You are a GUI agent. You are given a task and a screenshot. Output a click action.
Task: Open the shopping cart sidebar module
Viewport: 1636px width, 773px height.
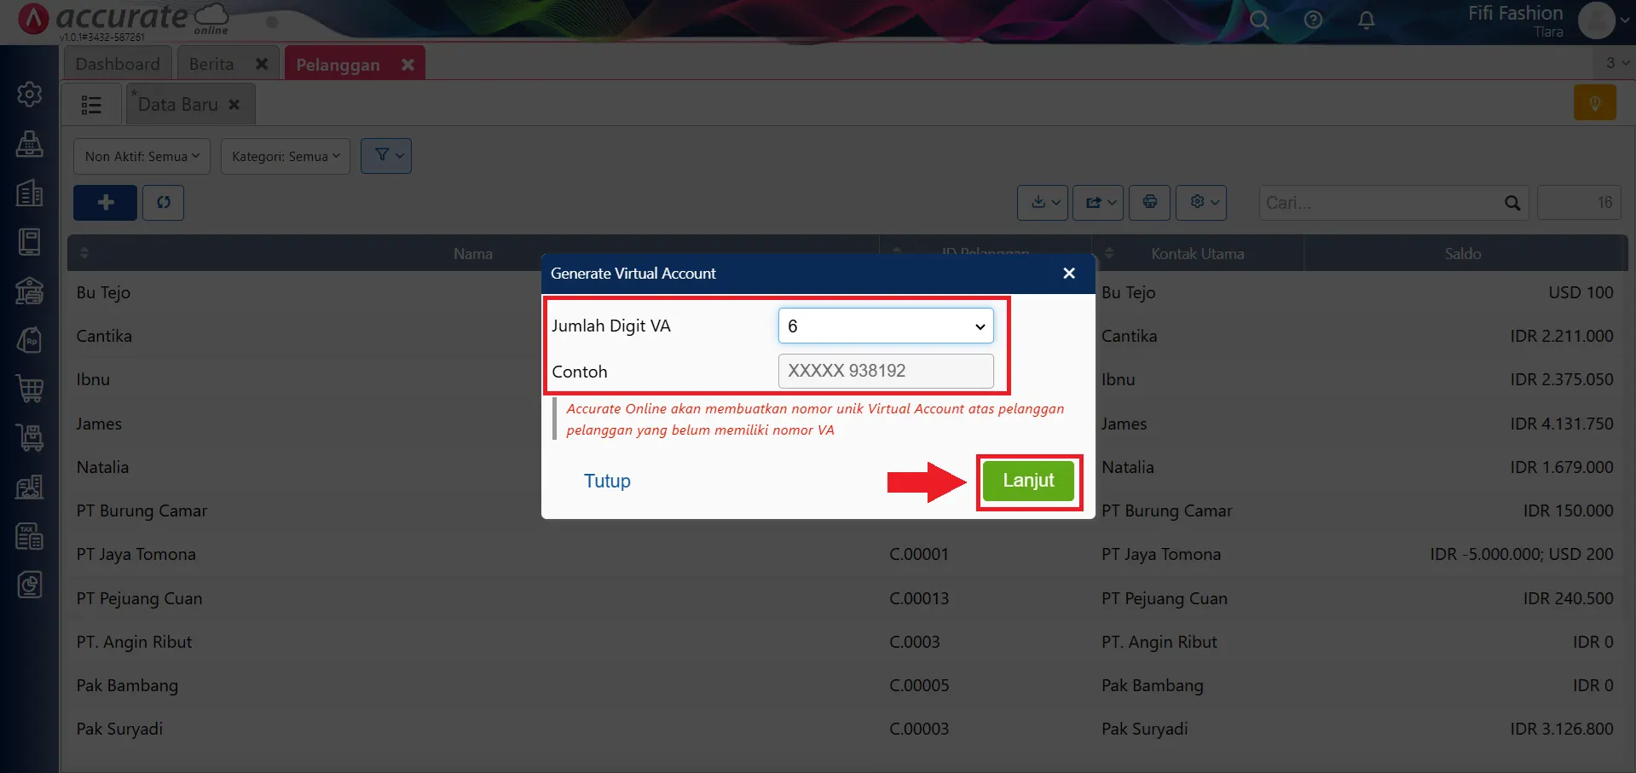tap(30, 389)
